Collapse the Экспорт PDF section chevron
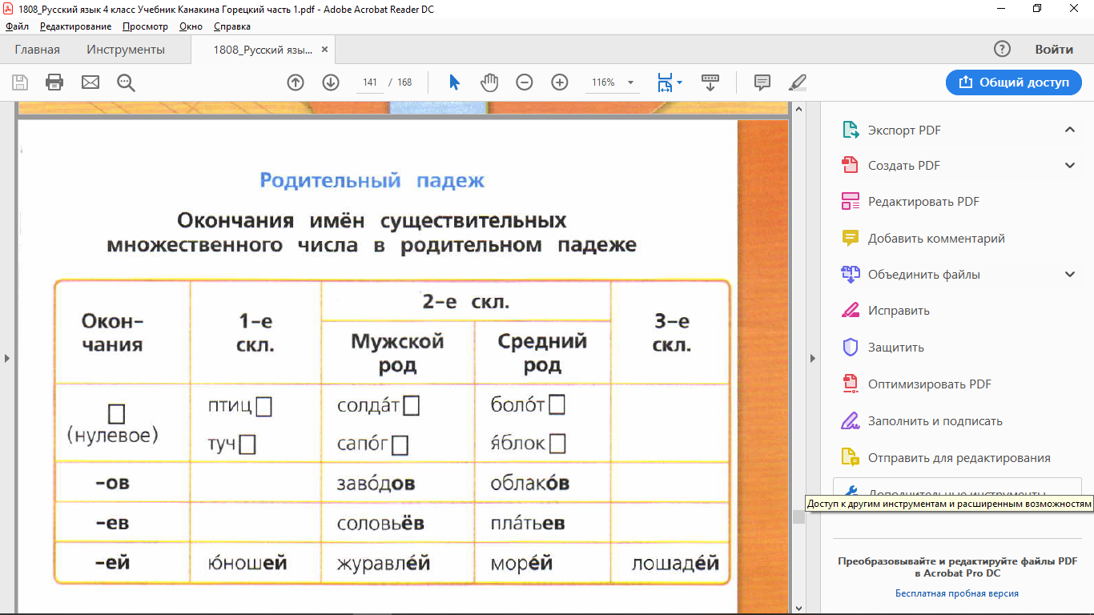The height and width of the screenshot is (615, 1094). [1070, 130]
